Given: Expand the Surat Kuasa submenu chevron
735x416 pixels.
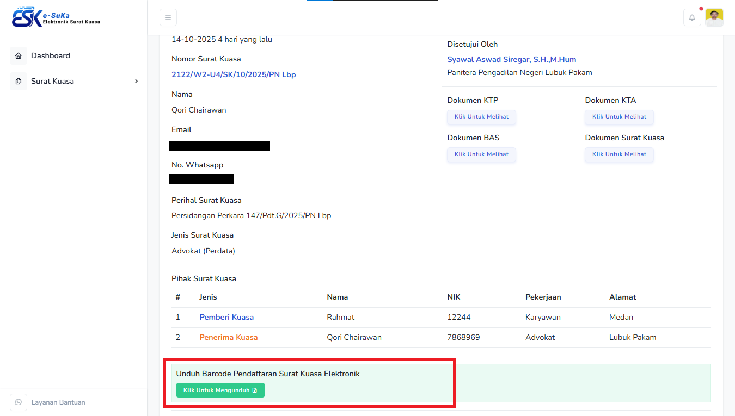Looking at the screenshot, I should click(x=136, y=82).
